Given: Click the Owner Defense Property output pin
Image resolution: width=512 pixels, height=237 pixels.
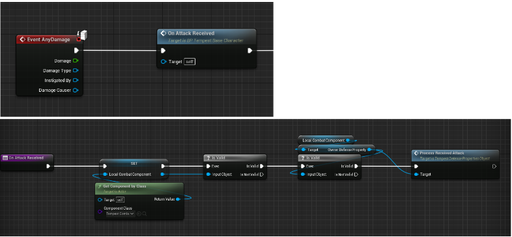Looking at the screenshot, I should point(369,150).
